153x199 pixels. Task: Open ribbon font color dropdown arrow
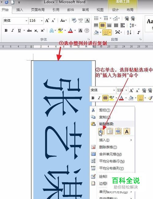tap(75, 31)
